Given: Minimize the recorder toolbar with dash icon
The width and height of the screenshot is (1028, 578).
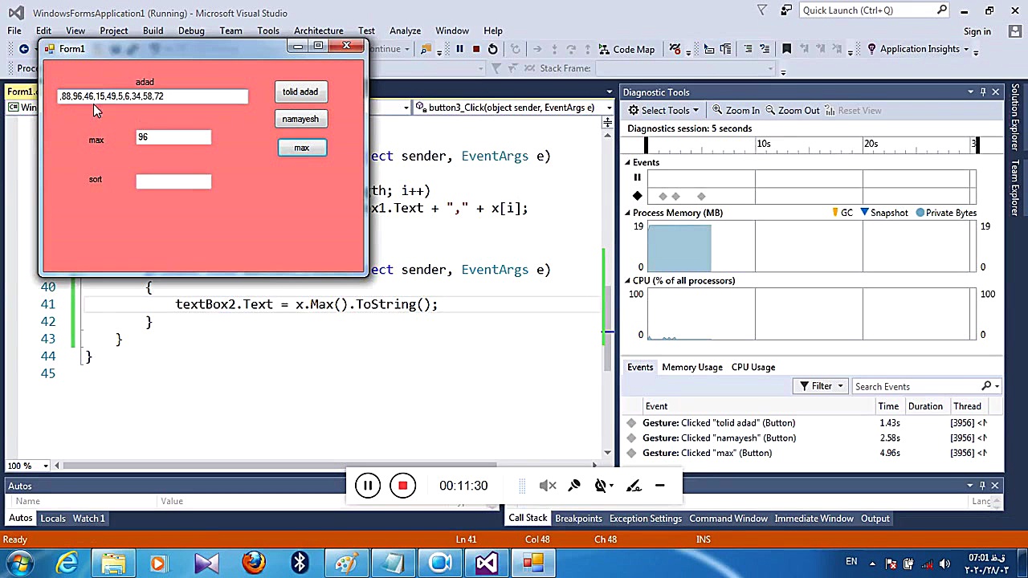Looking at the screenshot, I should pos(659,486).
